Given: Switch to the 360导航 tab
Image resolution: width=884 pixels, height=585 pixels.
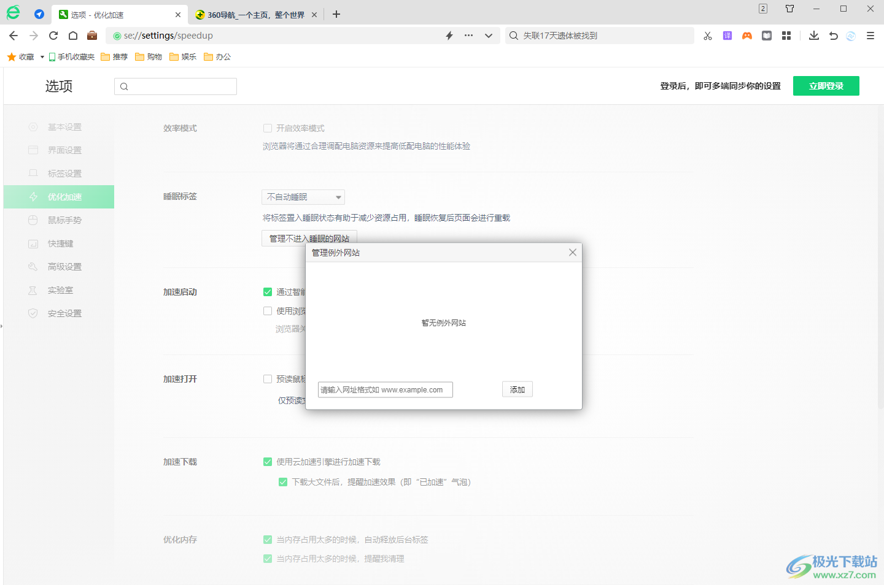Looking at the screenshot, I should 256,15.
